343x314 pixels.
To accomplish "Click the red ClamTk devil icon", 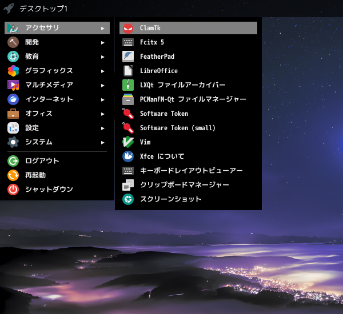I will click(128, 28).
